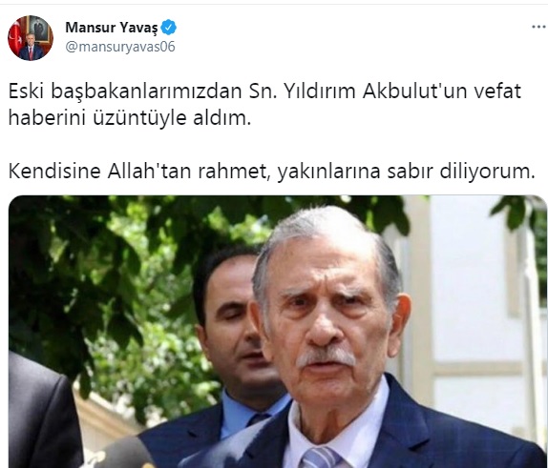Image resolution: width=548 pixels, height=468 pixels.
Task: Click the striped tie in the photo
Action: [x=319, y=458]
